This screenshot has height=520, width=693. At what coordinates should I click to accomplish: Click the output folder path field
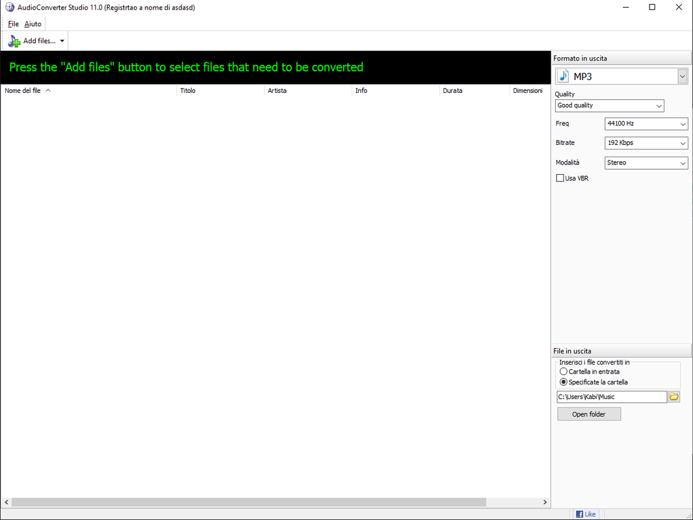click(x=612, y=396)
